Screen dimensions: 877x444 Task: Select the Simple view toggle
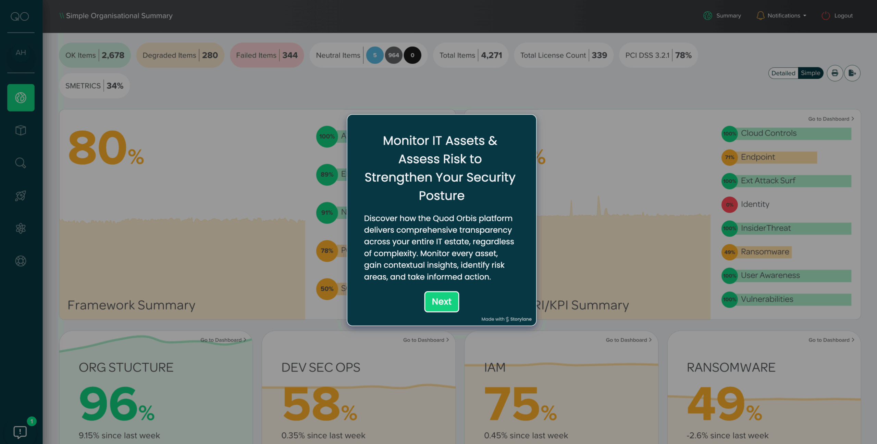point(810,73)
